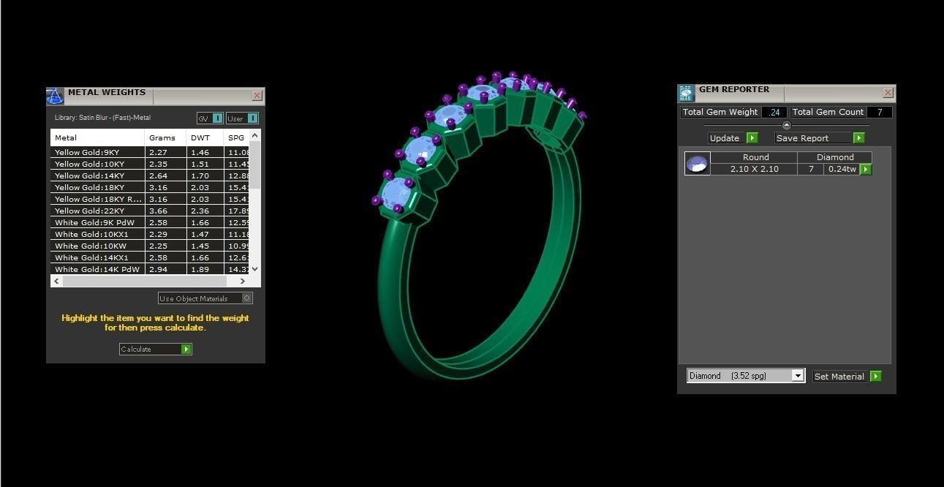Select the White Gold:10KW row
The image size is (944, 487).
(x=150, y=246)
